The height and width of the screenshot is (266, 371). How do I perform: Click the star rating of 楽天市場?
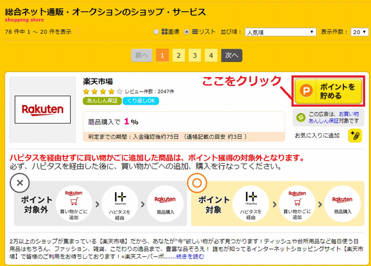click(103, 92)
